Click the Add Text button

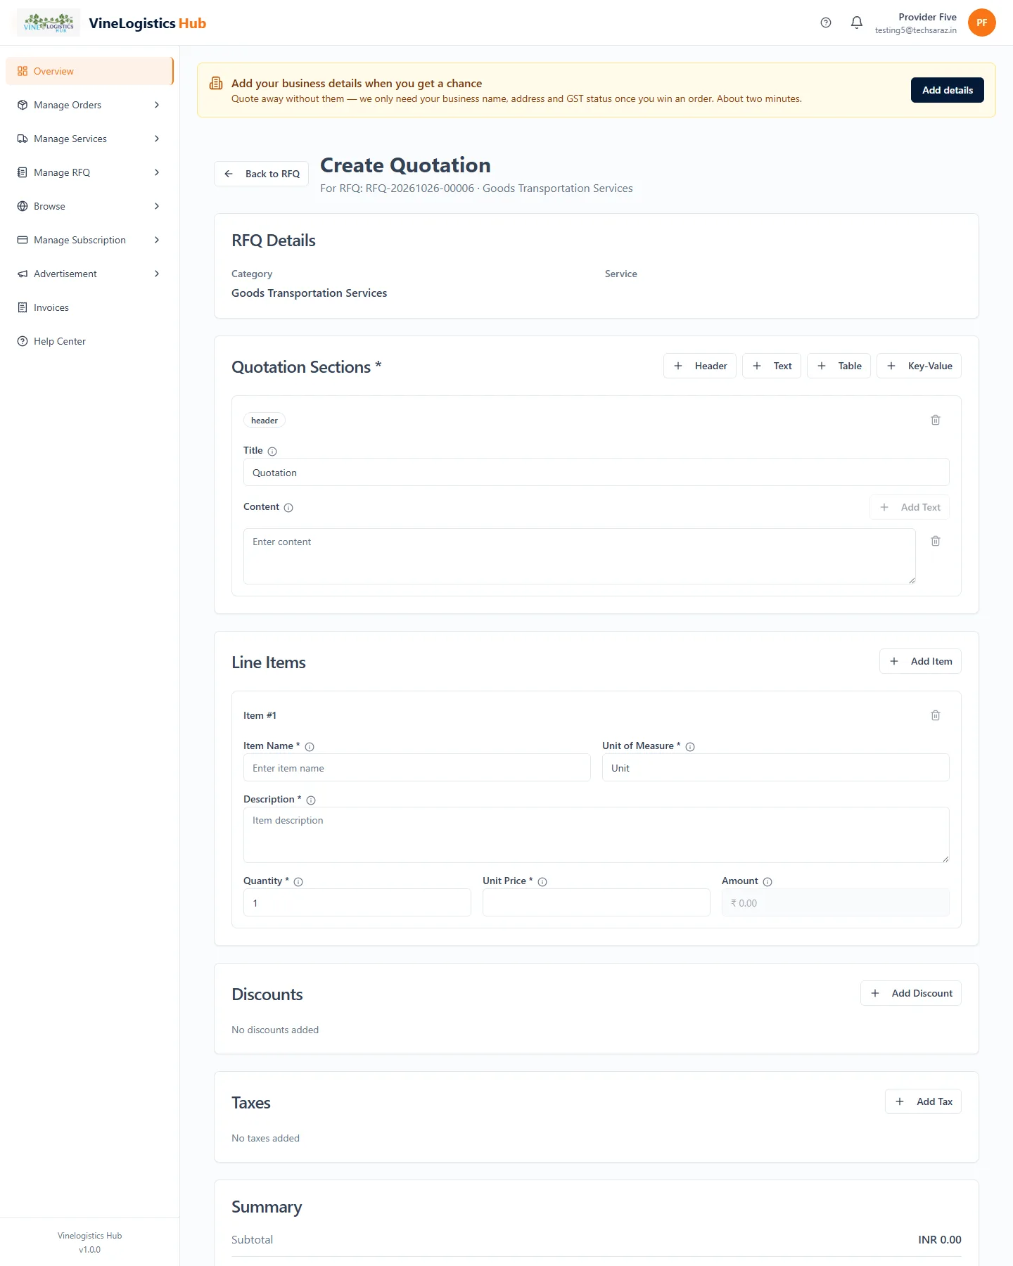910,507
